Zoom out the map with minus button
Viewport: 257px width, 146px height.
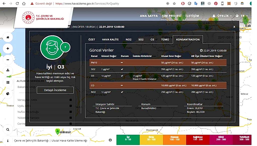(8, 60)
